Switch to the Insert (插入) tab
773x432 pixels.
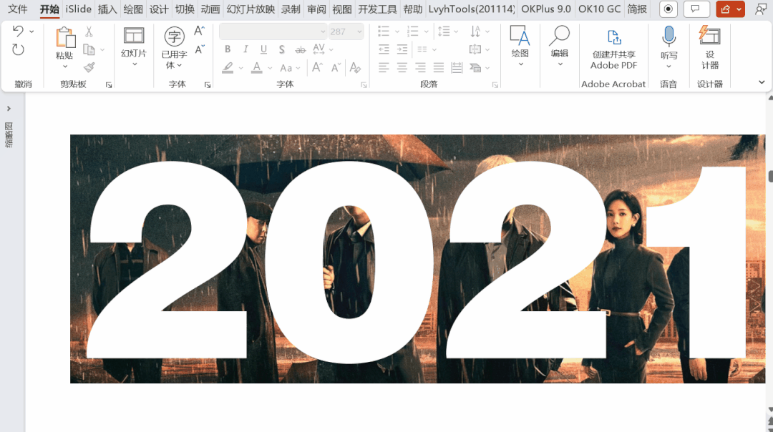click(107, 9)
